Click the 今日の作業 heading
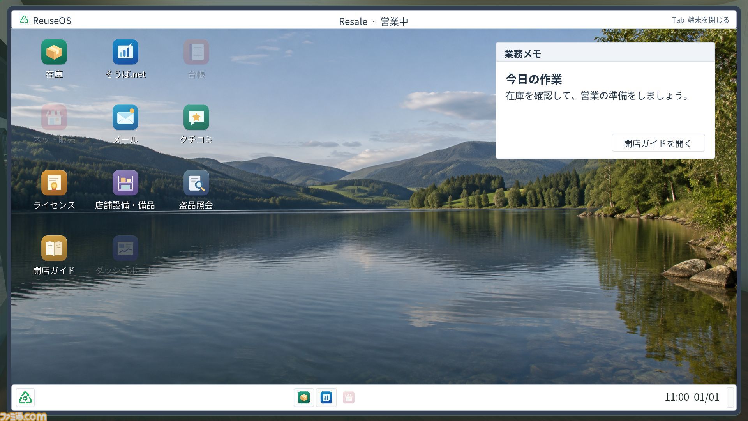Image resolution: width=748 pixels, height=421 pixels. (x=534, y=79)
